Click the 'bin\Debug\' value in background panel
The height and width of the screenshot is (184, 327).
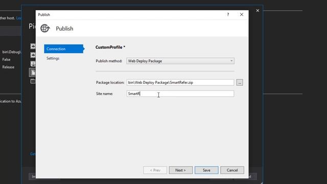[12, 52]
